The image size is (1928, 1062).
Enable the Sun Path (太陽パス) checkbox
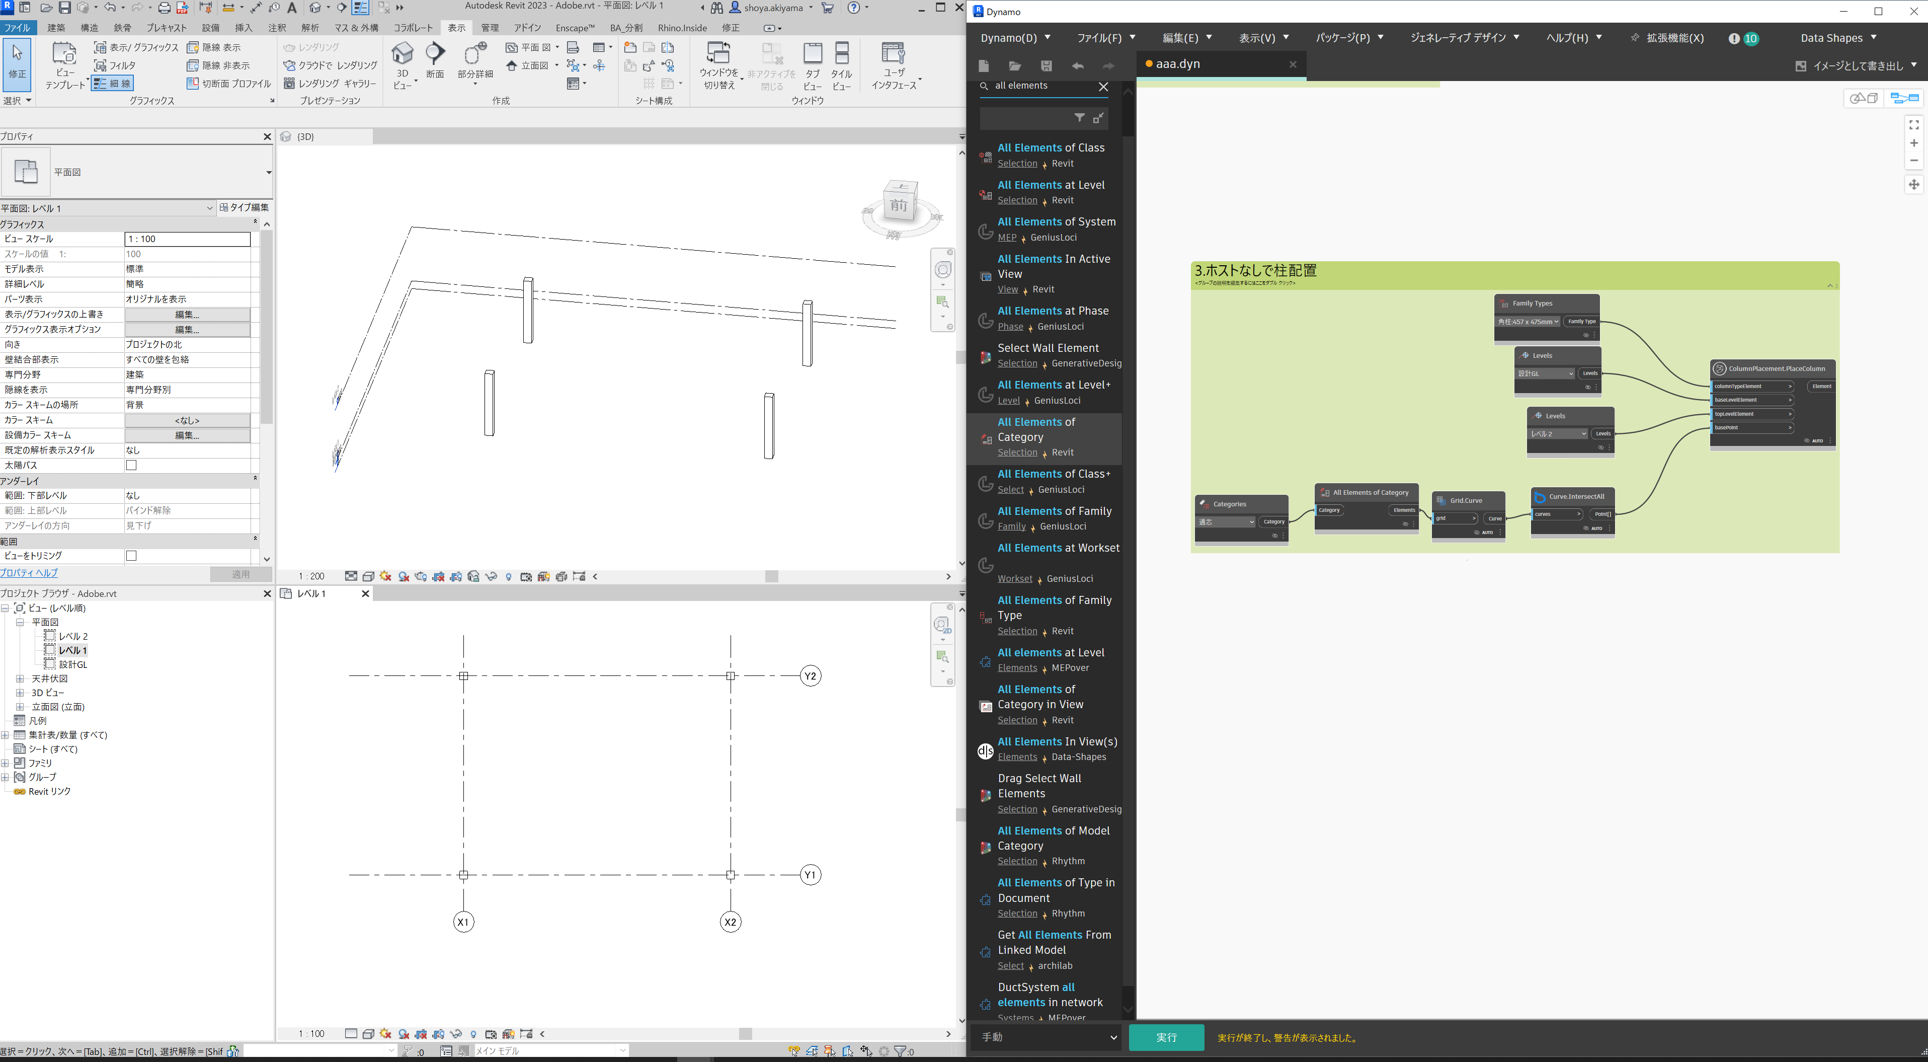click(x=132, y=465)
